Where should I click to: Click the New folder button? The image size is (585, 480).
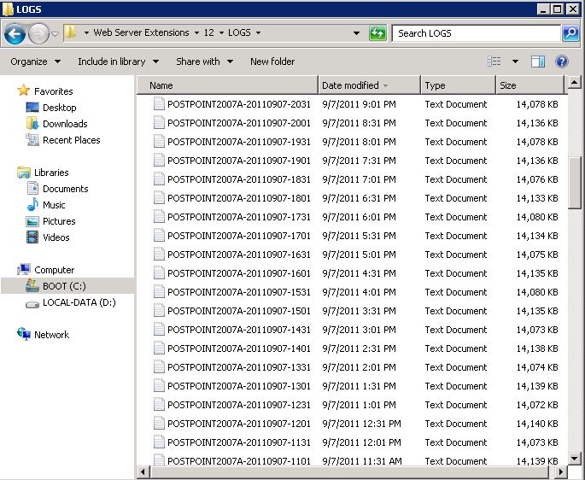click(272, 61)
